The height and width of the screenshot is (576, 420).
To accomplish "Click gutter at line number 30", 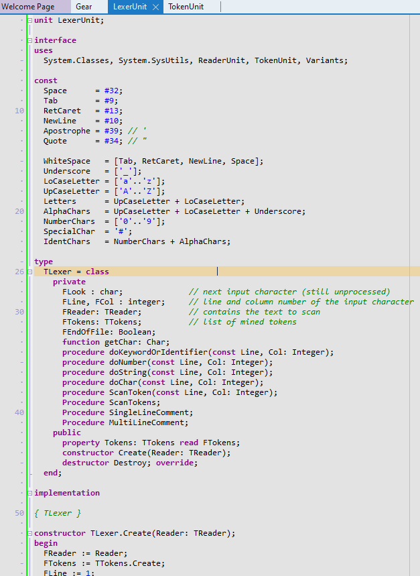I will [19, 312].
